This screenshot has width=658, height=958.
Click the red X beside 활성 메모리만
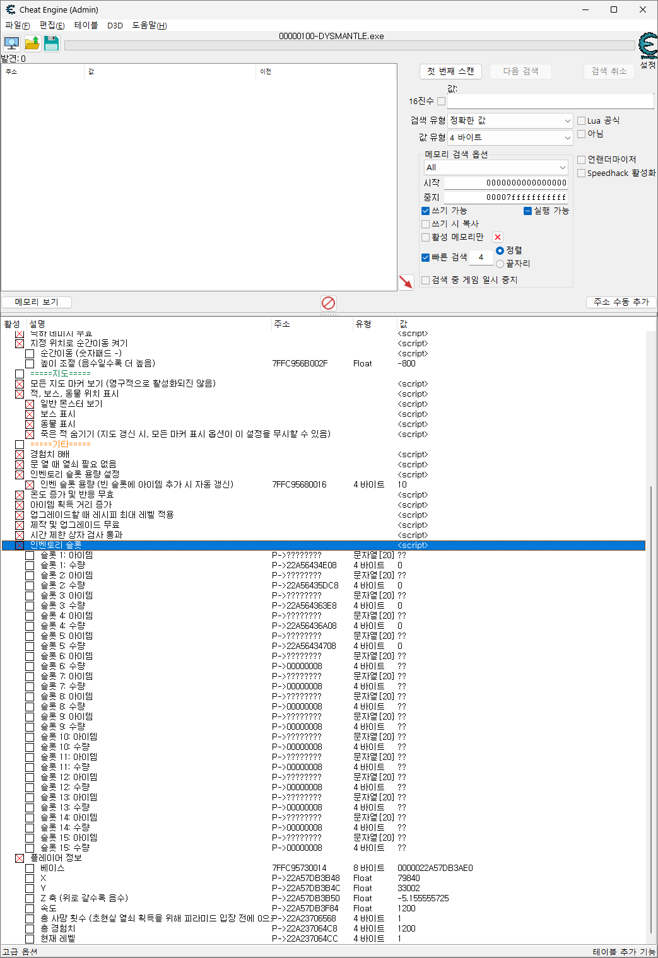pos(498,237)
